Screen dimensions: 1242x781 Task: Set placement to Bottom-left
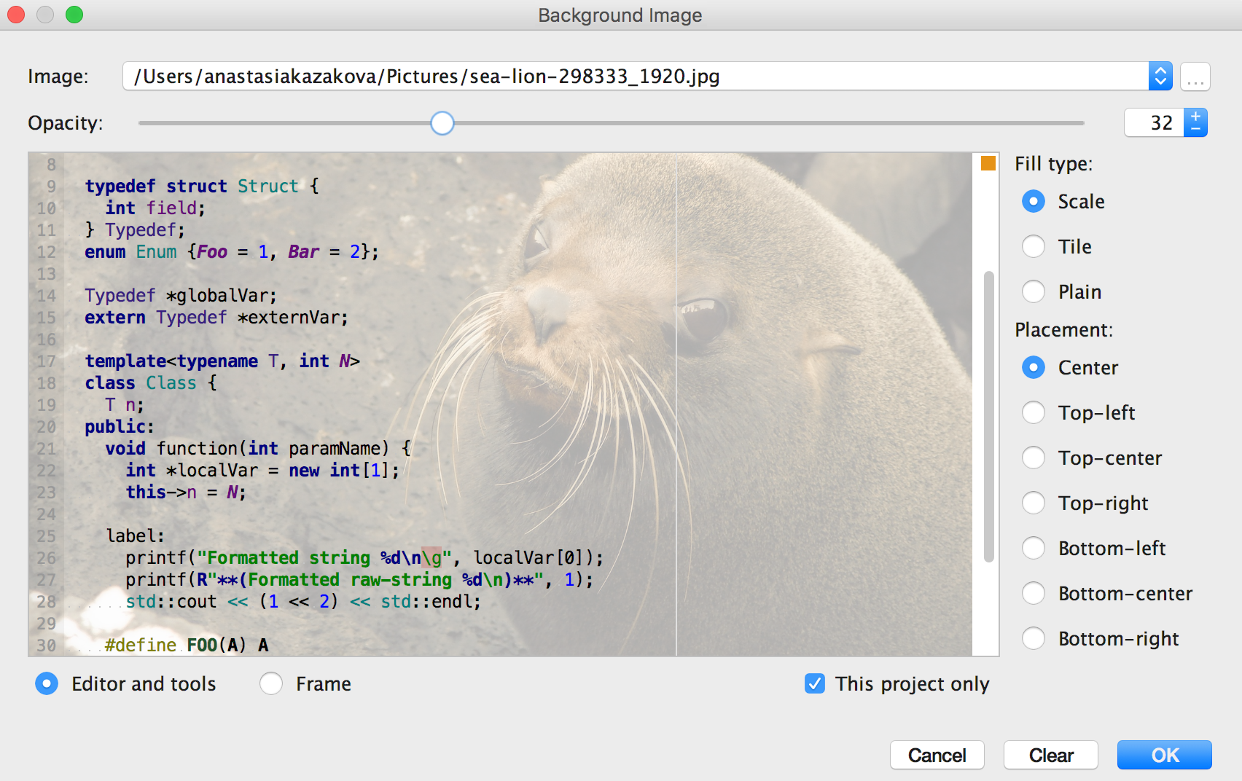pos(1034,549)
